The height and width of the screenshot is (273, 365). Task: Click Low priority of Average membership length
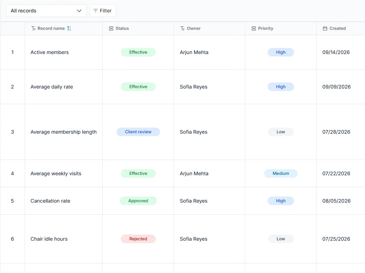281,132
